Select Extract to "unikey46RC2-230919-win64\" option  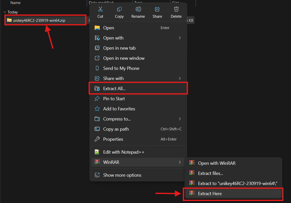[238, 184]
